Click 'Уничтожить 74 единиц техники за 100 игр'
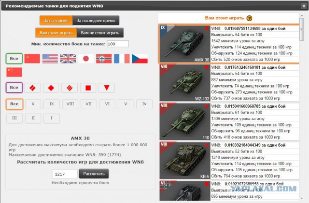Viewport: 309px width, 203px height. coord(250,86)
